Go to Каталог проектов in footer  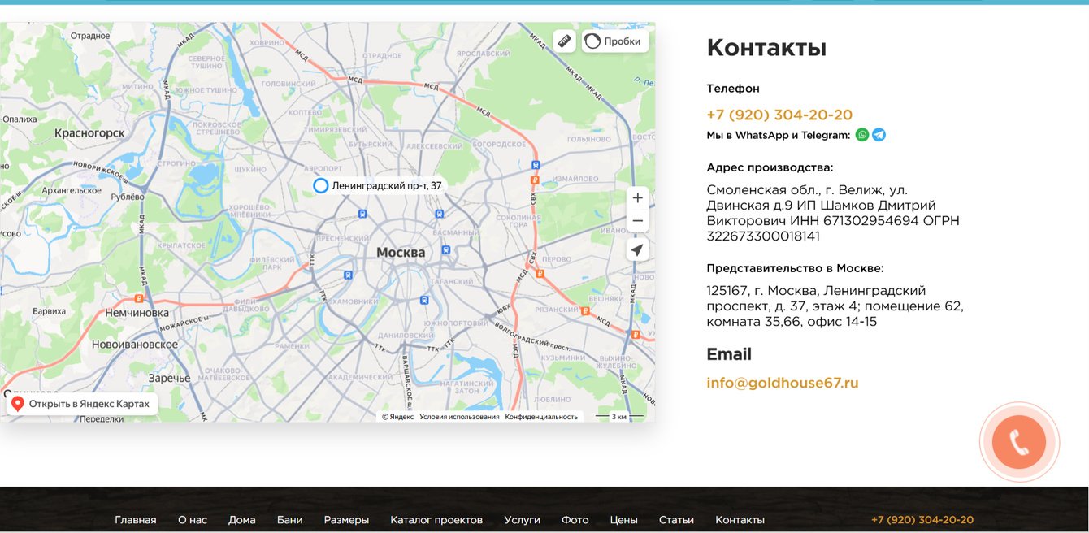pos(436,520)
